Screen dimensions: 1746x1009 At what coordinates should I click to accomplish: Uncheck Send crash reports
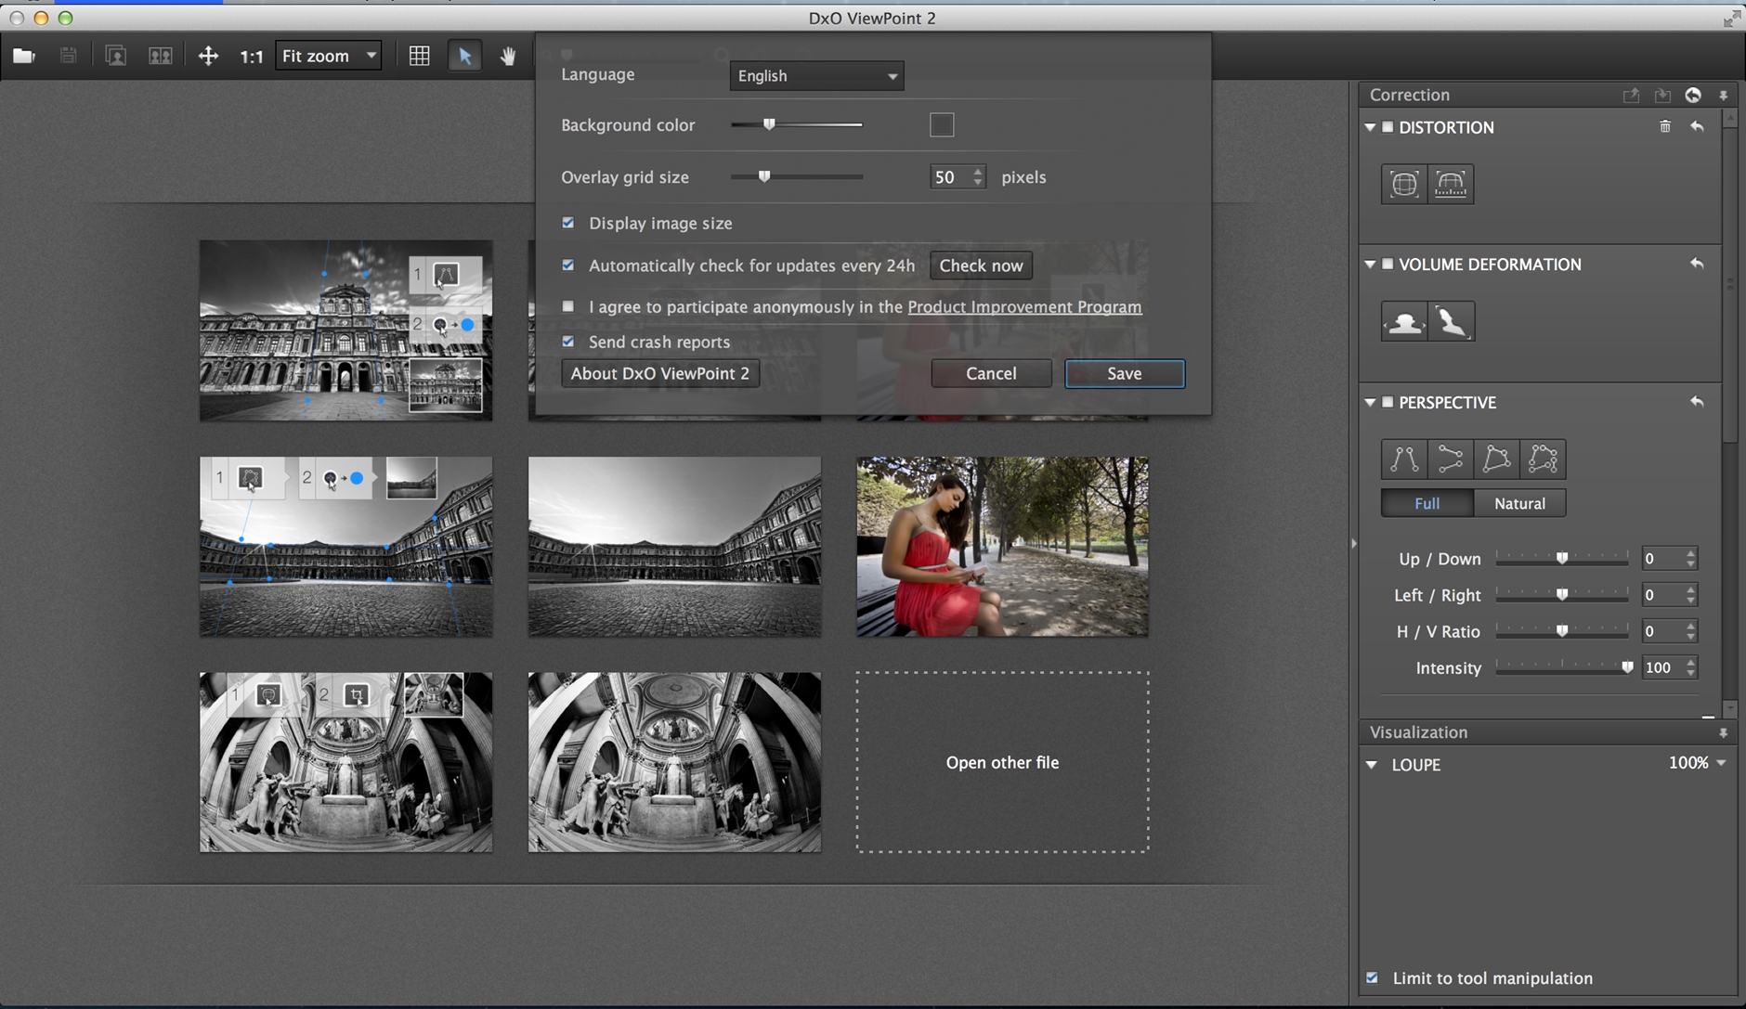(568, 342)
